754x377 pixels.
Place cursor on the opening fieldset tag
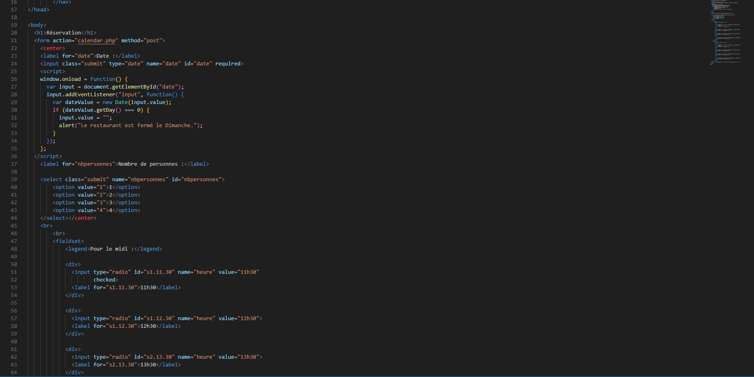[x=68, y=241]
